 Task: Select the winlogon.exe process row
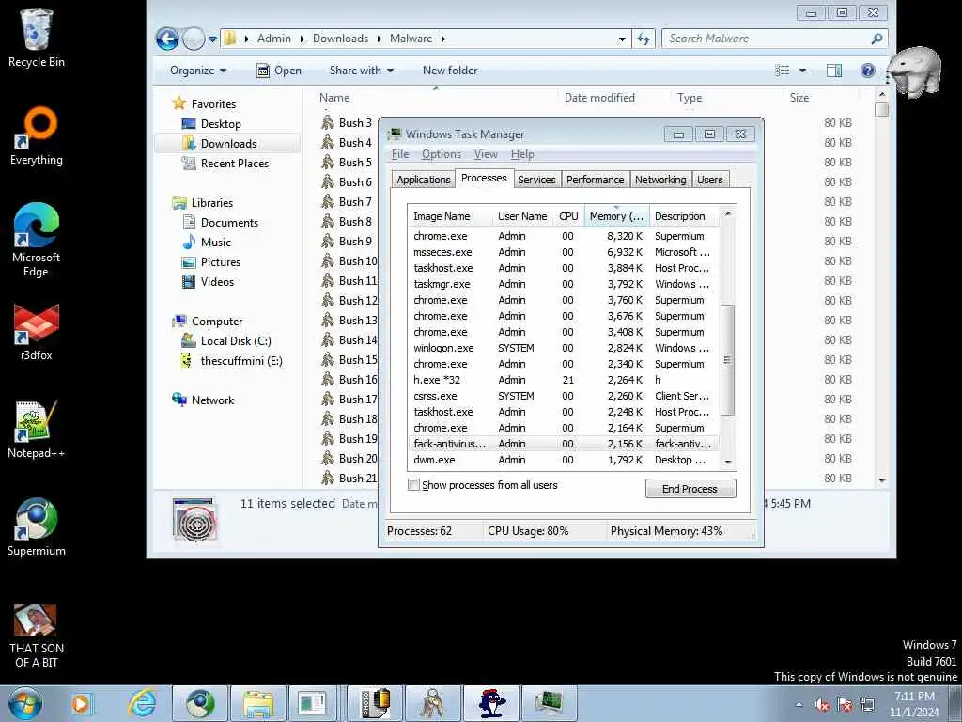point(563,348)
